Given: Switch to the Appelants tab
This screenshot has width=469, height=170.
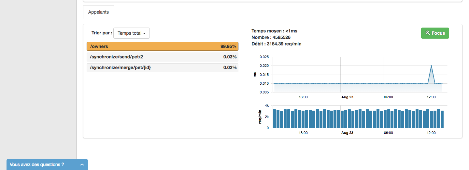Looking at the screenshot, I should coord(98,12).
